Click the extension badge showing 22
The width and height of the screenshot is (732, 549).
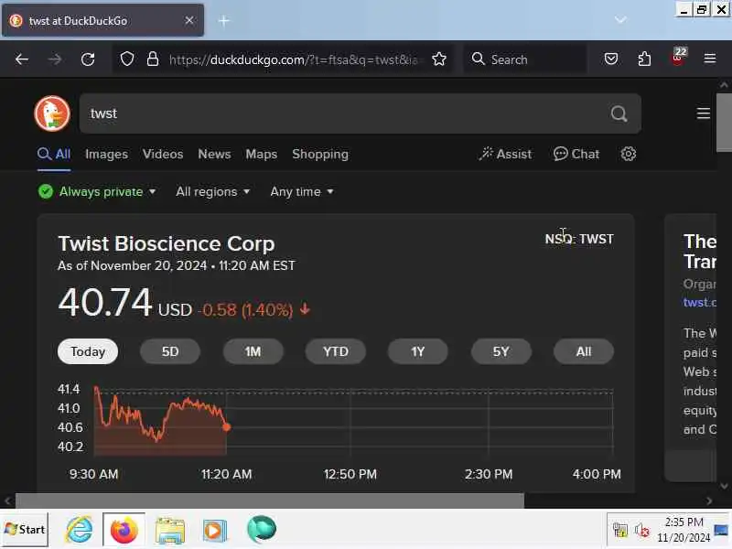pyautogui.click(x=678, y=57)
